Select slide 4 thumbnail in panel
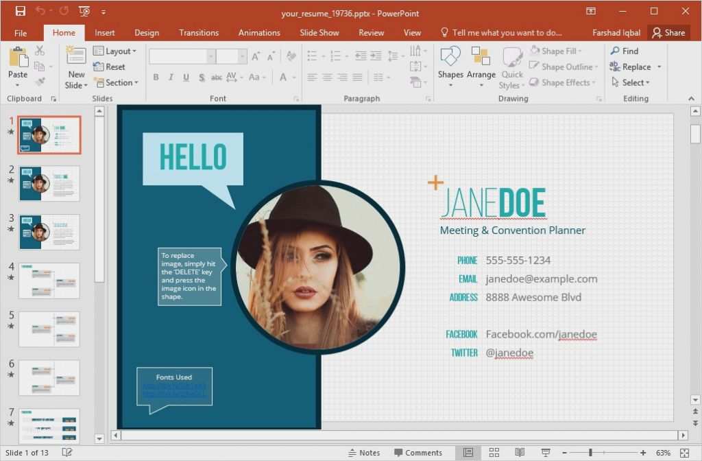 tap(49, 281)
